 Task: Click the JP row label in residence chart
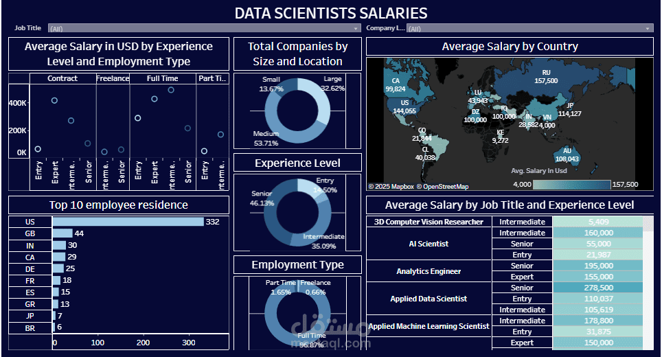30,316
